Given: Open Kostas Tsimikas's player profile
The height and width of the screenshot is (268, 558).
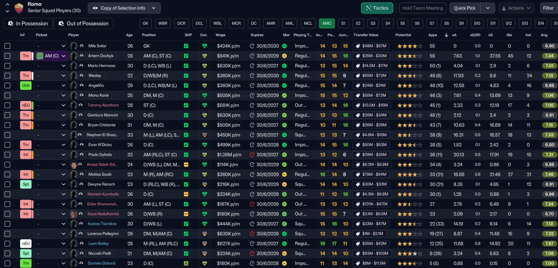Looking at the screenshot, I should click(102, 224).
